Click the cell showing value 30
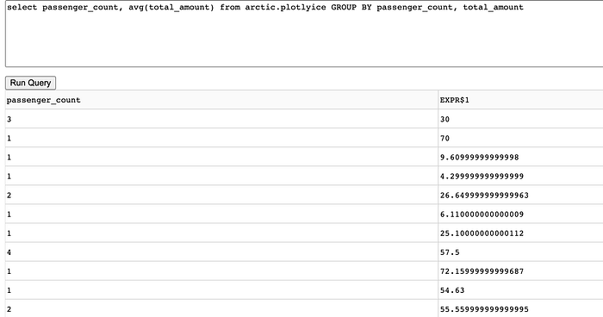603x317 pixels. click(x=520, y=119)
